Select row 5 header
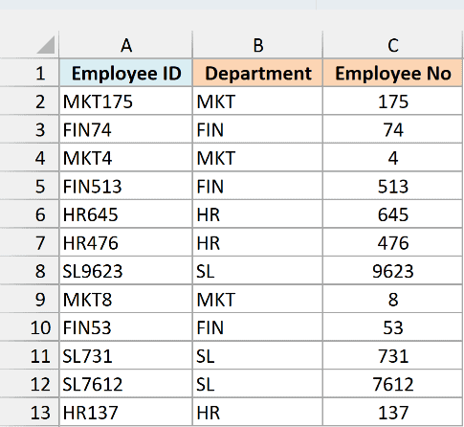Screen dimensions: 464x427 pos(30,186)
